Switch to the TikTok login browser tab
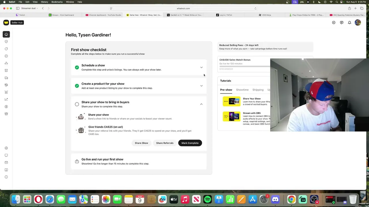369x207 pixels. click(224, 15)
